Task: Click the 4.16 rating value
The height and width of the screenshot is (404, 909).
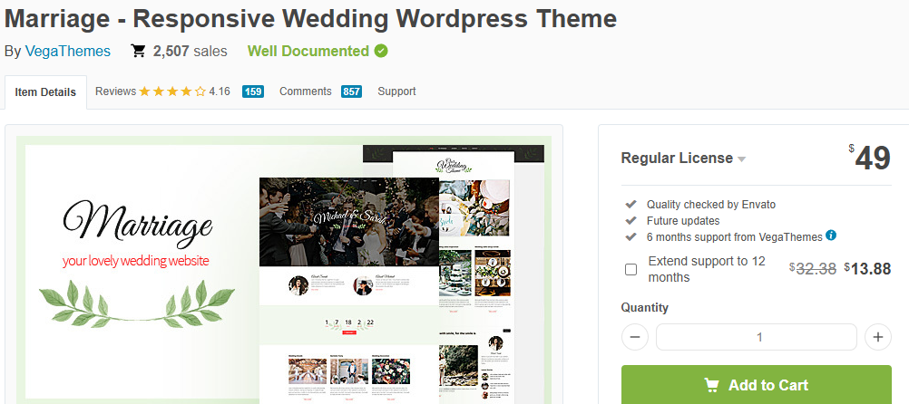Action: pyautogui.click(x=220, y=91)
